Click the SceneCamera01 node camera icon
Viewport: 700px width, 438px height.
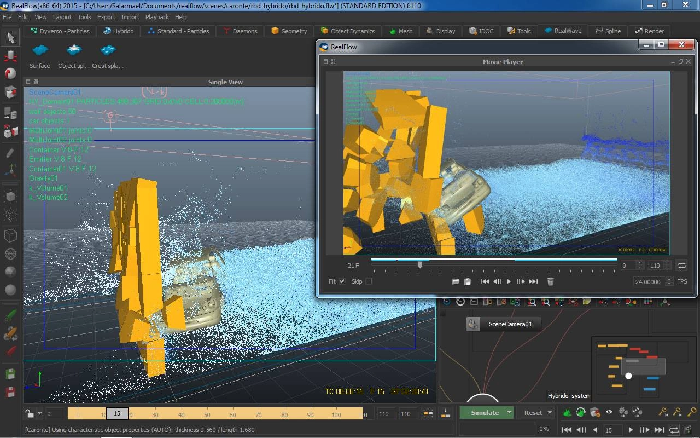473,324
